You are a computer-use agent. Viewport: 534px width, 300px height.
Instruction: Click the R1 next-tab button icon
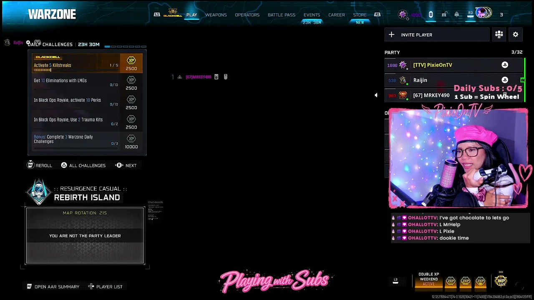click(x=377, y=15)
